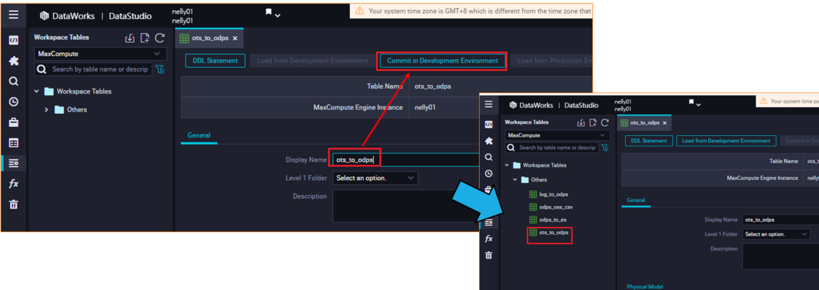The image size is (819, 290).
Task: Expand Others folder in left screenshot tree
Action: coord(46,109)
